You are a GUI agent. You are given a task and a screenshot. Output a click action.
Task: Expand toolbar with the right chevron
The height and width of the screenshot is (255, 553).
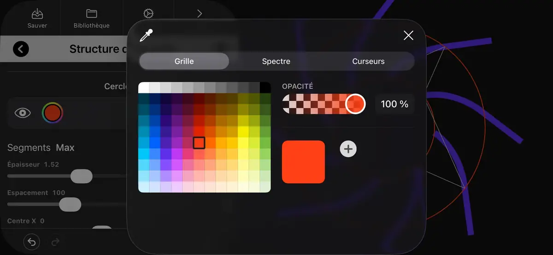pos(200,14)
